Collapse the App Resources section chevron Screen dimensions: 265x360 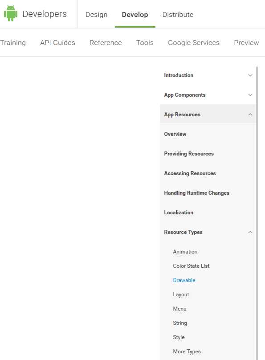(x=250, y=115)
